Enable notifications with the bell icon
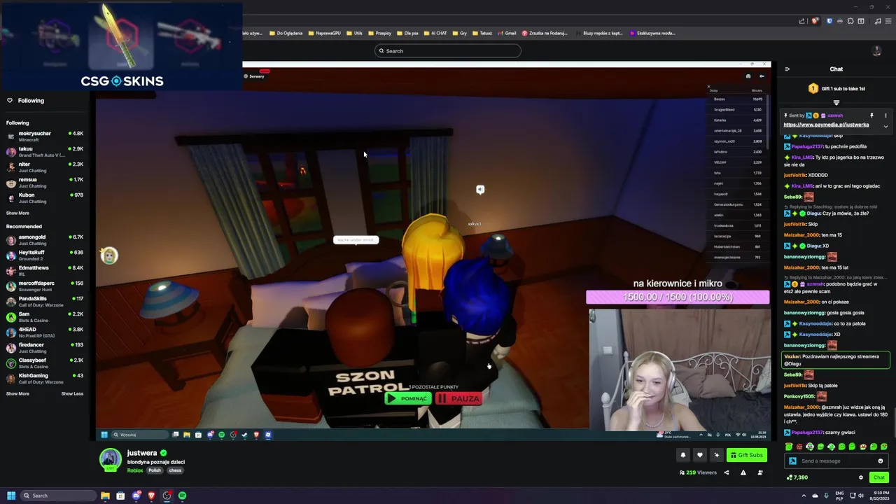Viewport: 896px width, 504px height. click(x=683, y=455)
